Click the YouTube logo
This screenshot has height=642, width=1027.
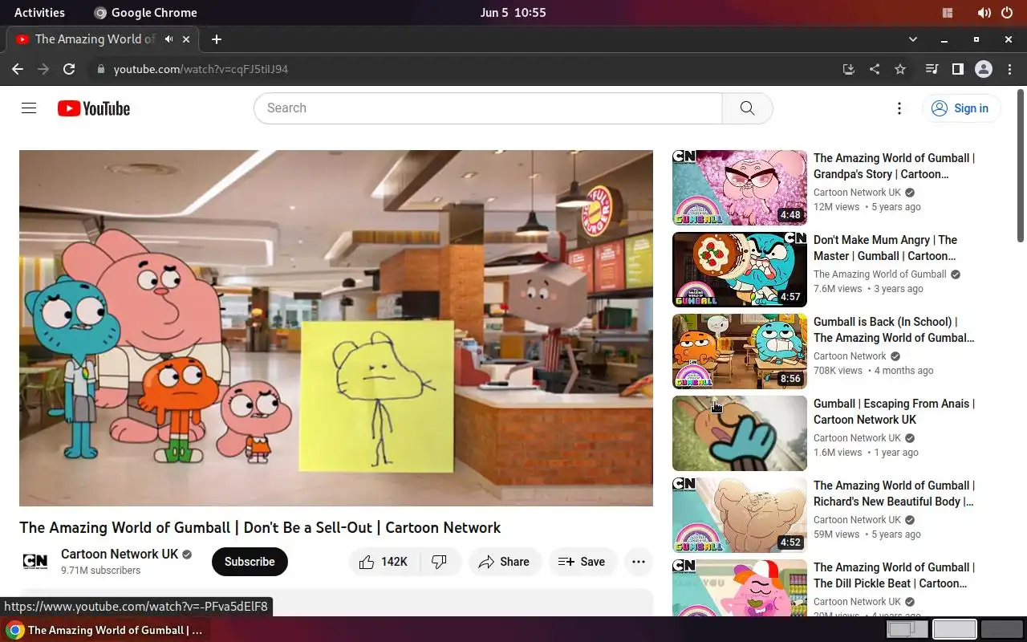(x=94, y=108)
